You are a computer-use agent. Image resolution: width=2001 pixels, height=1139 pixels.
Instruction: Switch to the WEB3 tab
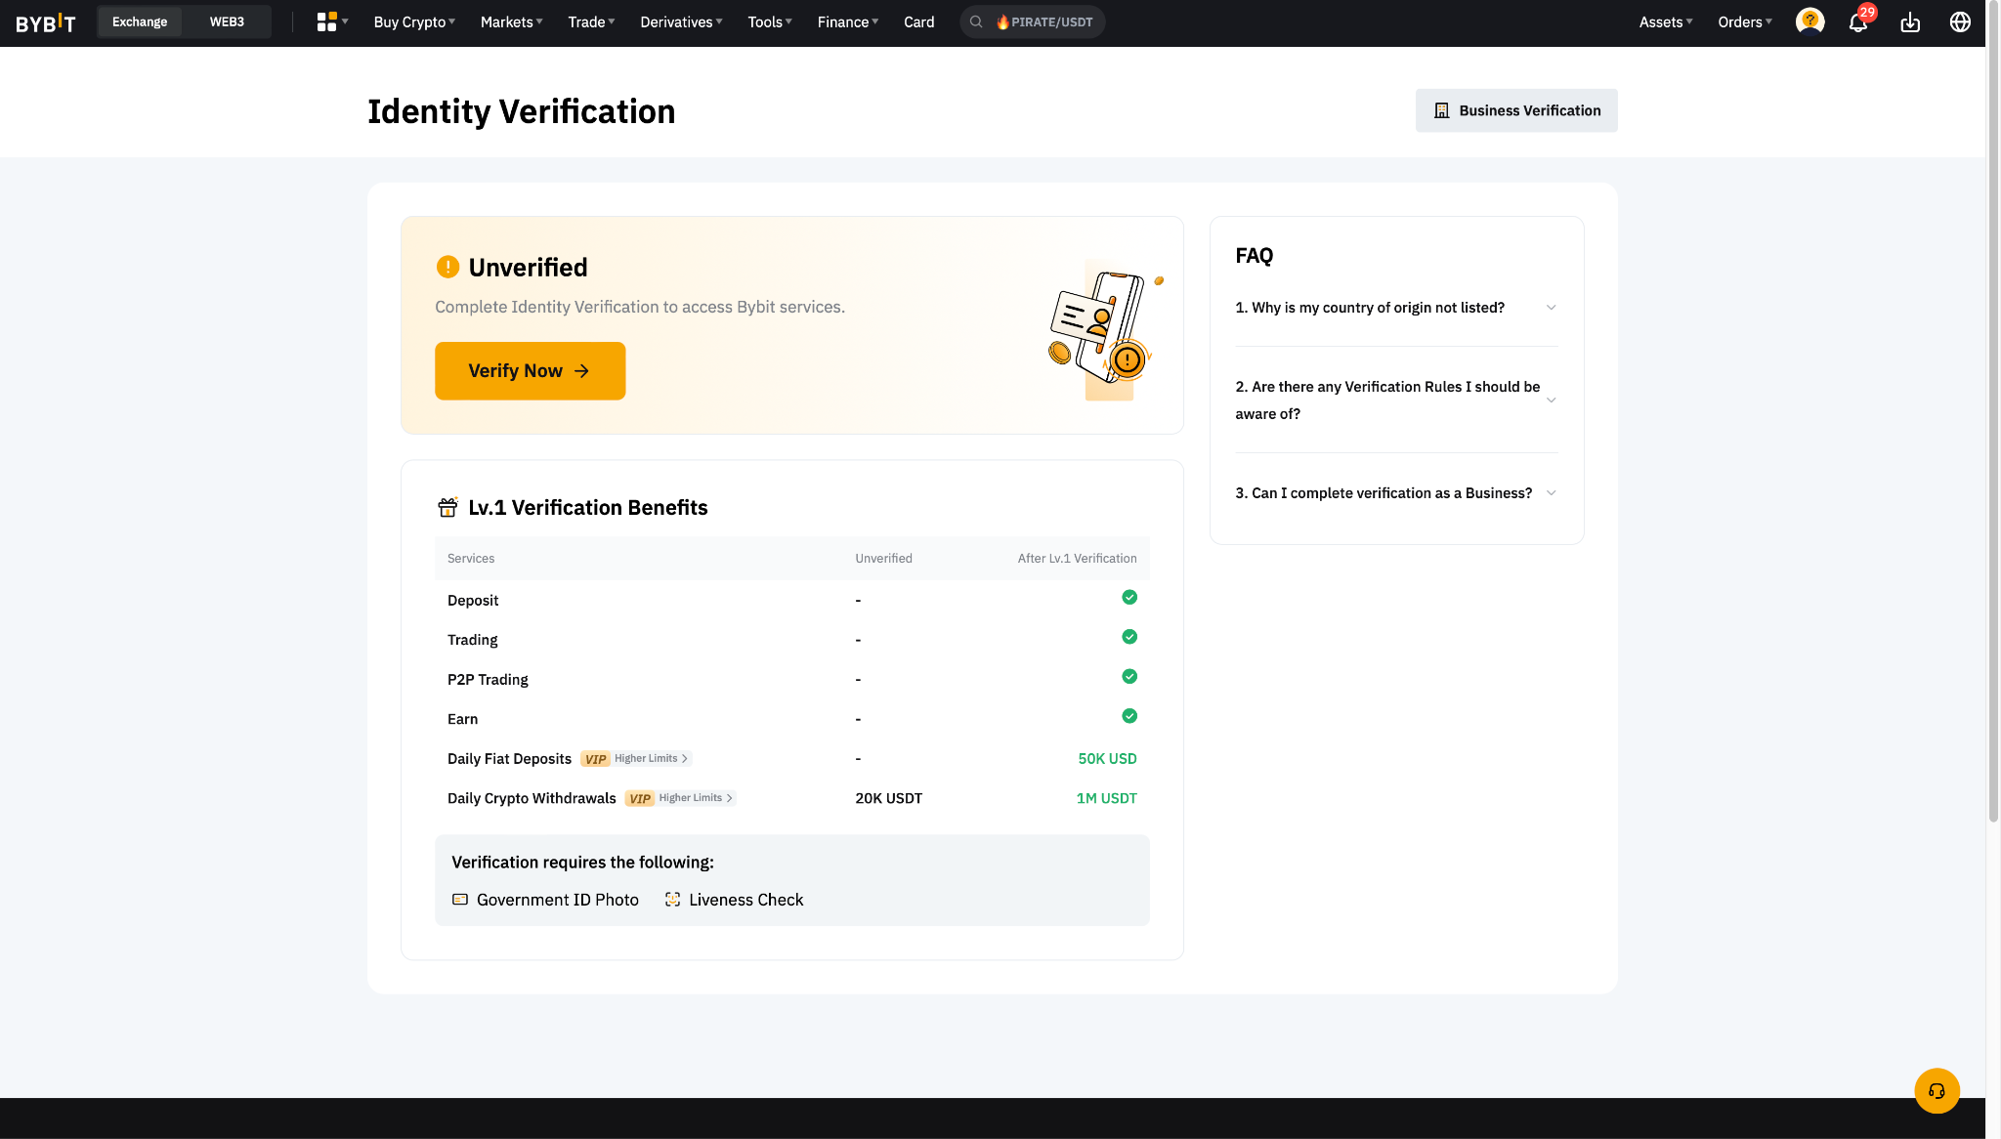227,21
